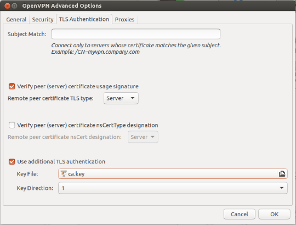Open the Remote peer certificate TLS type dropdown
The height and width of the screenshot is (225, 296).
(121, 98)
